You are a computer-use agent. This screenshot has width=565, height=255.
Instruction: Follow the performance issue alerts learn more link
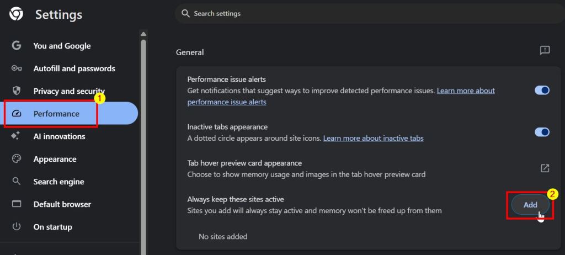pyautogui.click(x=465, y=91)
